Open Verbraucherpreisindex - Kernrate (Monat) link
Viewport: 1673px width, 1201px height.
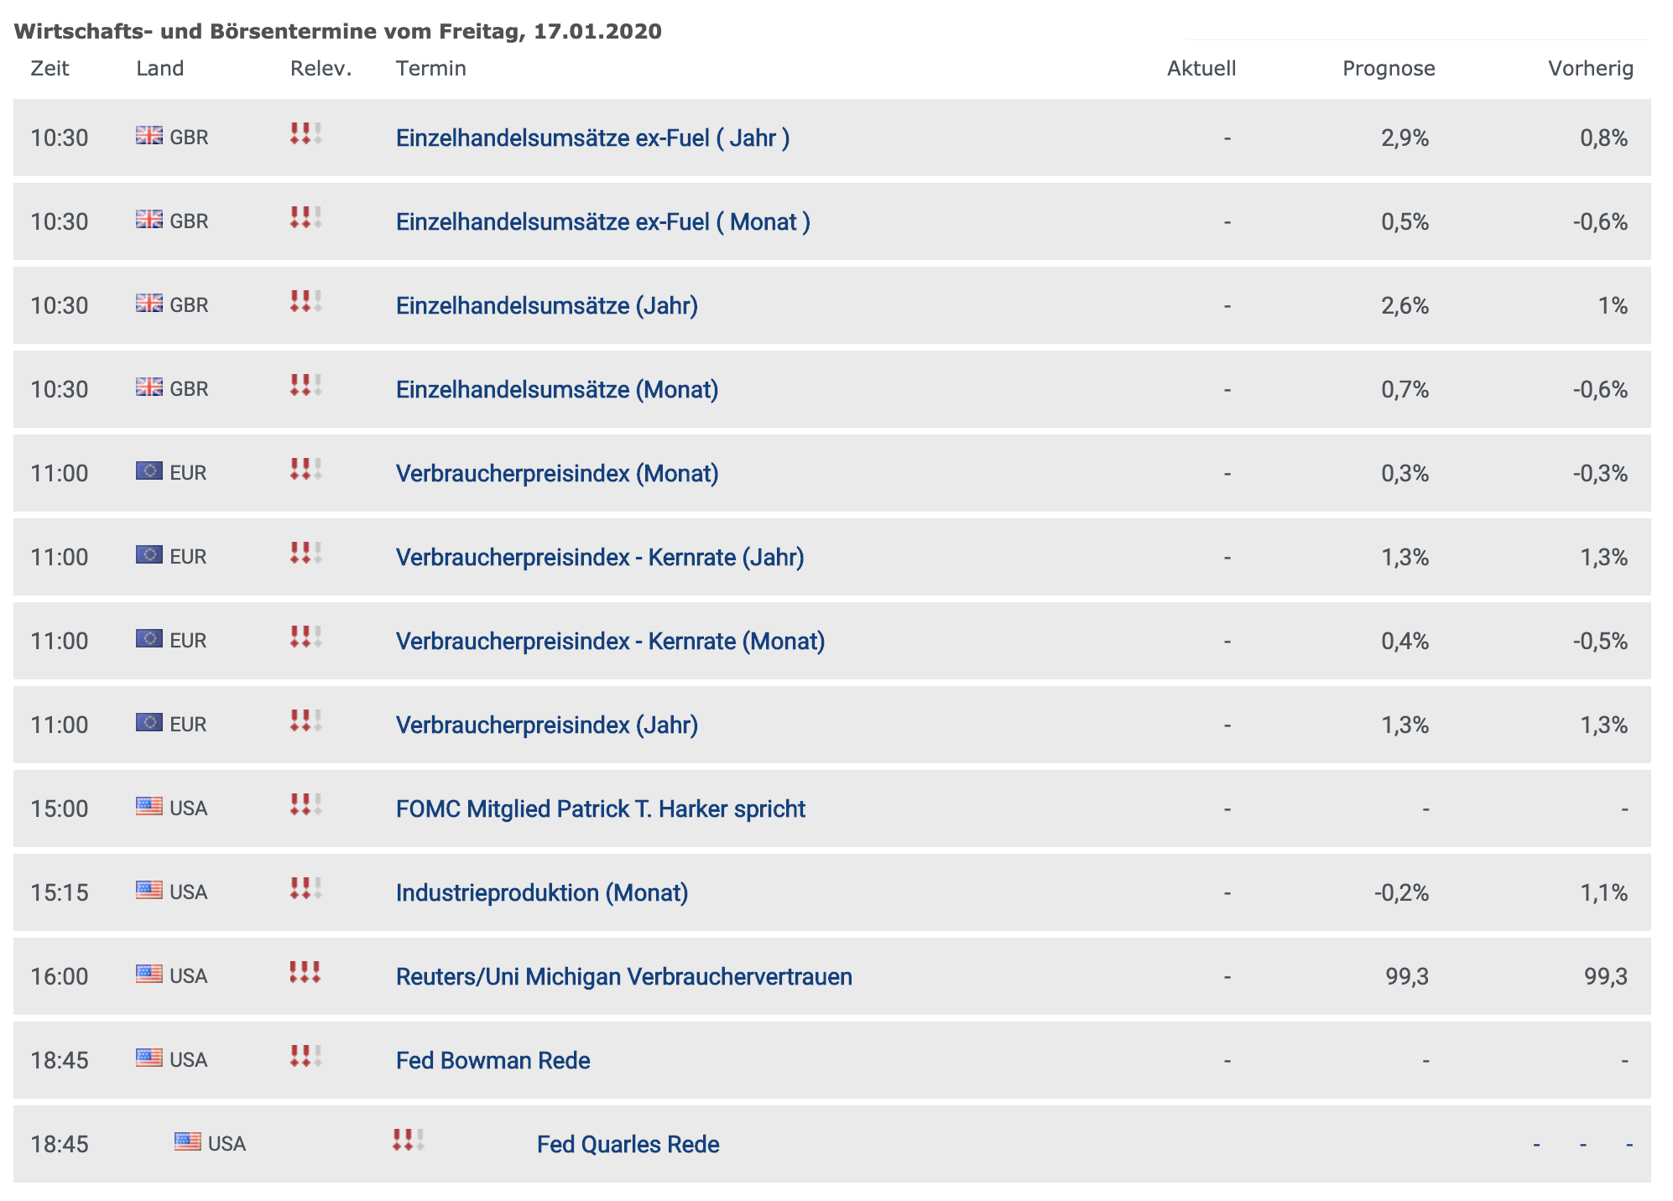(x=610, y=641)
